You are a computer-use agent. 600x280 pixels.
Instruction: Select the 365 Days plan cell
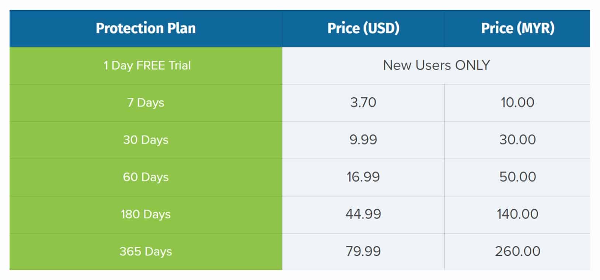click(146, 252)
